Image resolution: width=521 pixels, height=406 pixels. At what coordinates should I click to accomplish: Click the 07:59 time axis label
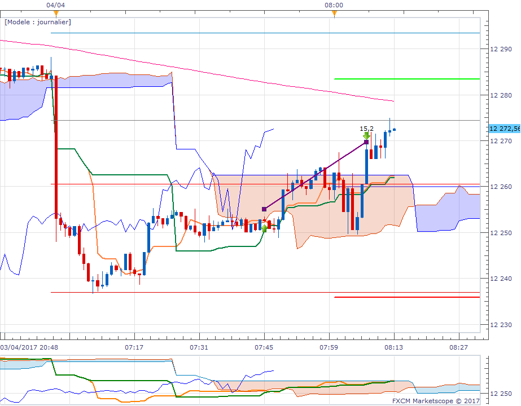click(329, 347)
